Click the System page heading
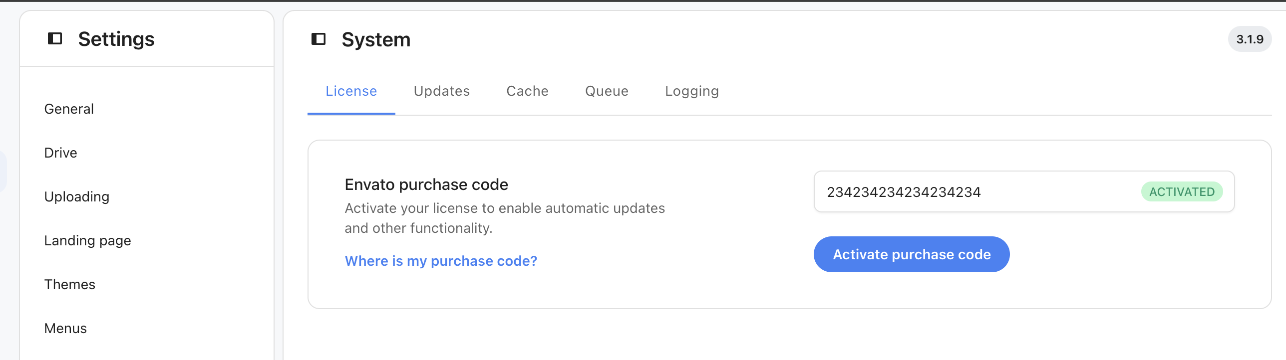The width and height of the screenshot is (1286, 360). point(376,39)
